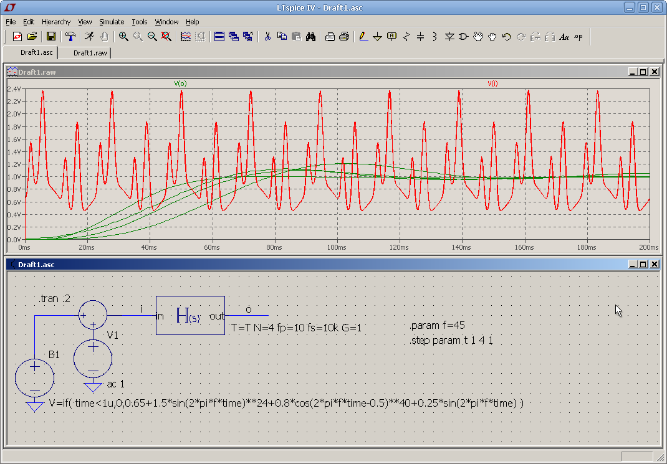Select the Diode component tool
The height and width of the screenshot is (464, 667).
[449, 37]
